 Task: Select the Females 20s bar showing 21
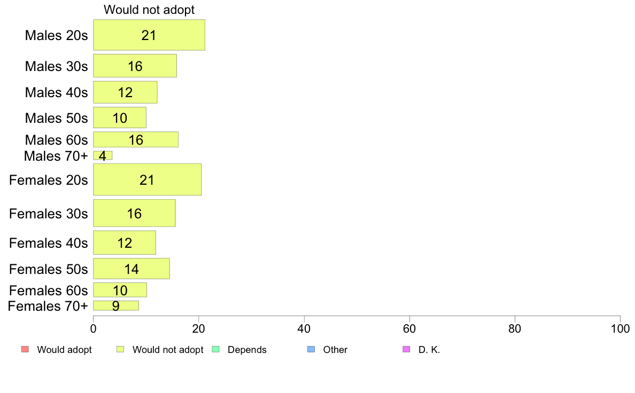148,179
